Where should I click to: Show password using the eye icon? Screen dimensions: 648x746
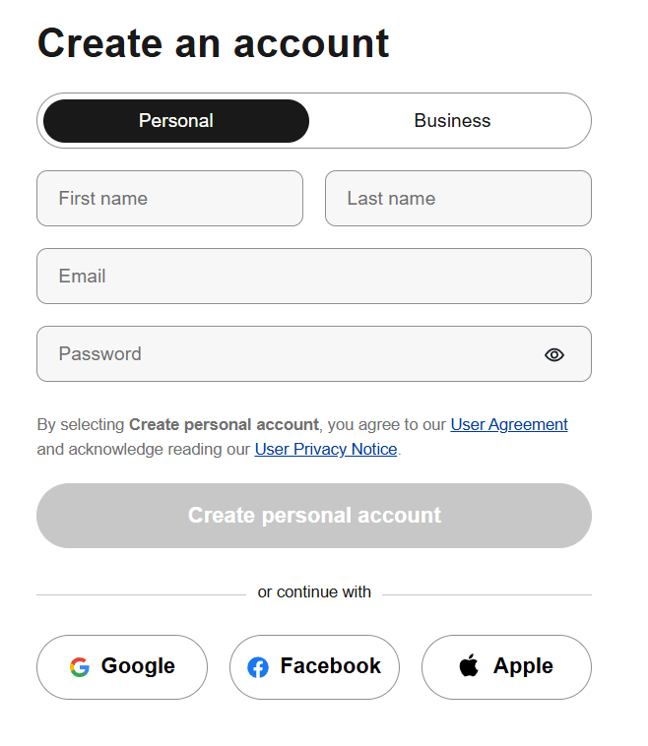pos(554,354)
